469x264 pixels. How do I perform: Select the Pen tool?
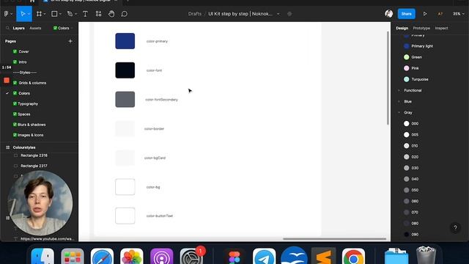point(70,14)
